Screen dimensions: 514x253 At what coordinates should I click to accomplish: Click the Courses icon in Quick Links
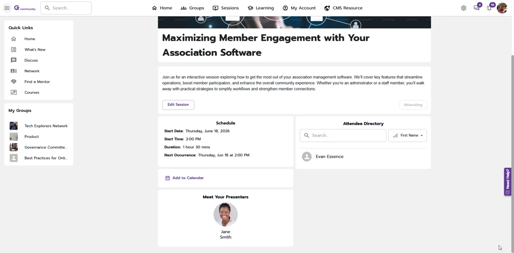click(14, 92)
